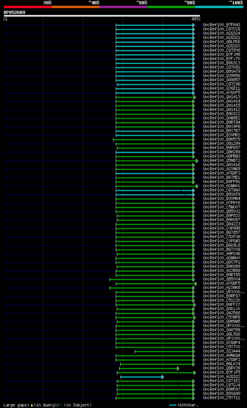The width and height of the screenshot is (247, 408).
Task: Click the cyan ~100% identity legend segment
Action: [x=219, y=7]
